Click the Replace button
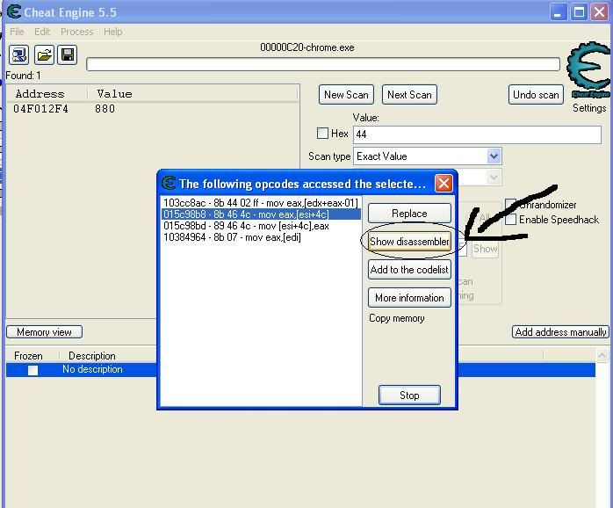Screen dimensions: 613x508 (x=409, y=214)
